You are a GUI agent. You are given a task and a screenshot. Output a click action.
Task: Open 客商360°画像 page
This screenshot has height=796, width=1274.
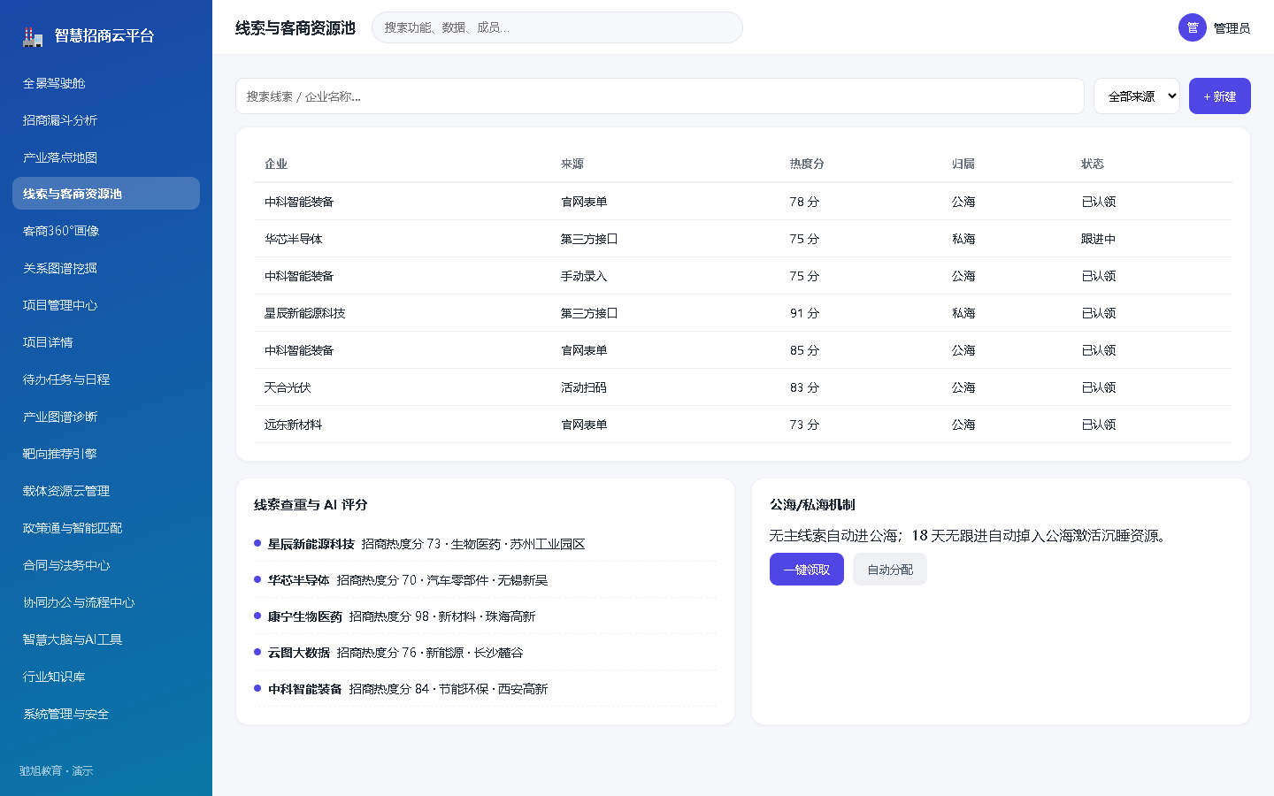[x=106, y=231]
